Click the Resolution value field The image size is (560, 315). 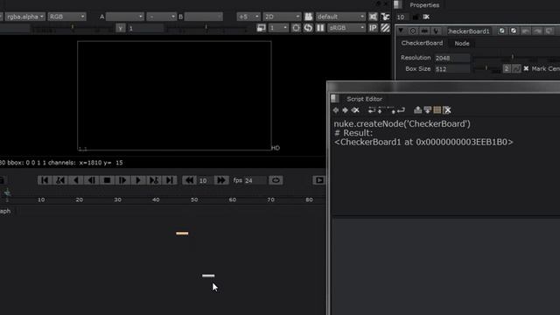tap(451, 58)
